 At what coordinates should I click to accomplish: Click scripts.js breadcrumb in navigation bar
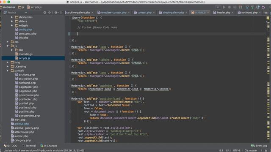(34, 7)
